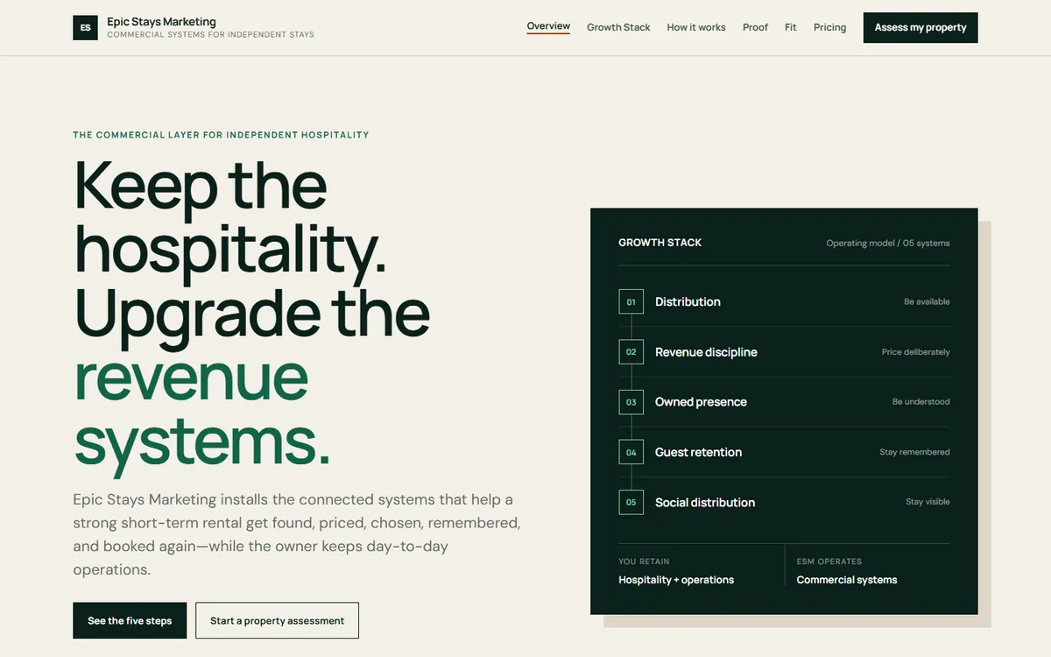The image size is (1051, 657).
Task: Click the 'Price deliberately' label
Action: click(916, 352)
